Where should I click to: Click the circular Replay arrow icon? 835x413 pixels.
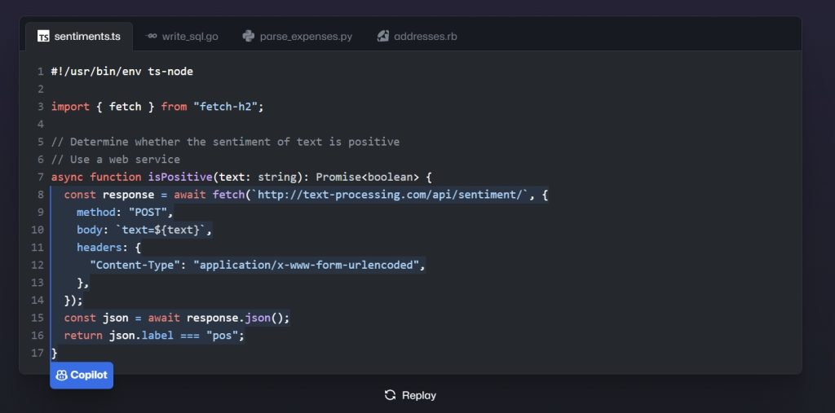pos(390,395)
